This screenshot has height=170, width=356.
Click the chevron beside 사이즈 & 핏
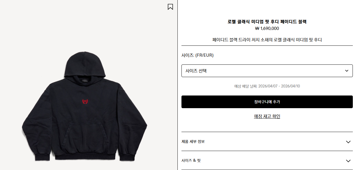pos(348,161)
